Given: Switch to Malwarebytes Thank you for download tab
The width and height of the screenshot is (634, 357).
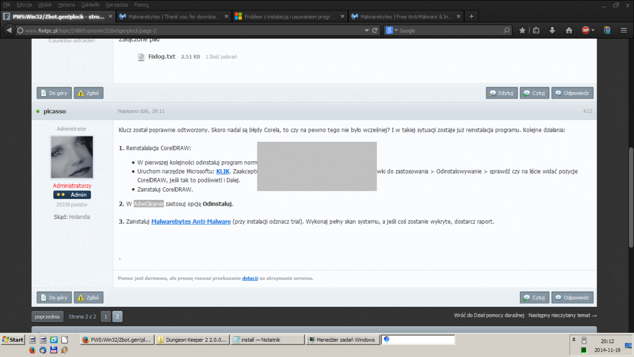Looking at the screenshot, I should (173, 16).
